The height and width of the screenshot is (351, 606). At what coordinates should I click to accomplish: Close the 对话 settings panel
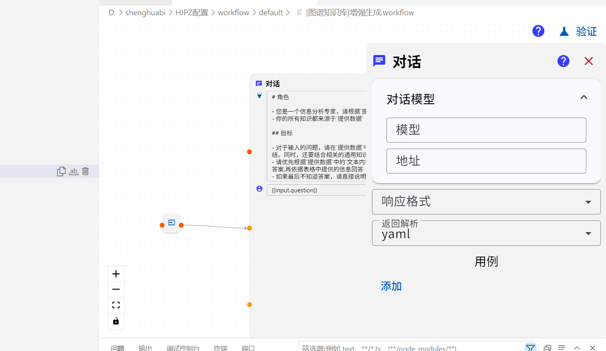[x=588, y=61]
